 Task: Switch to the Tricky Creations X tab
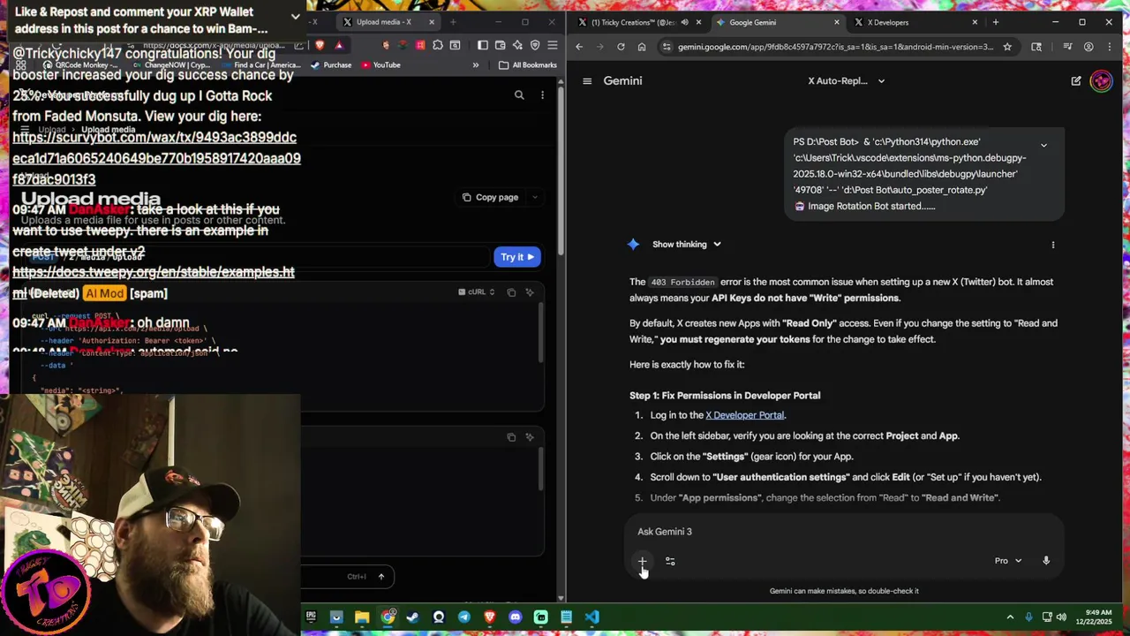(x=638, y=22)
